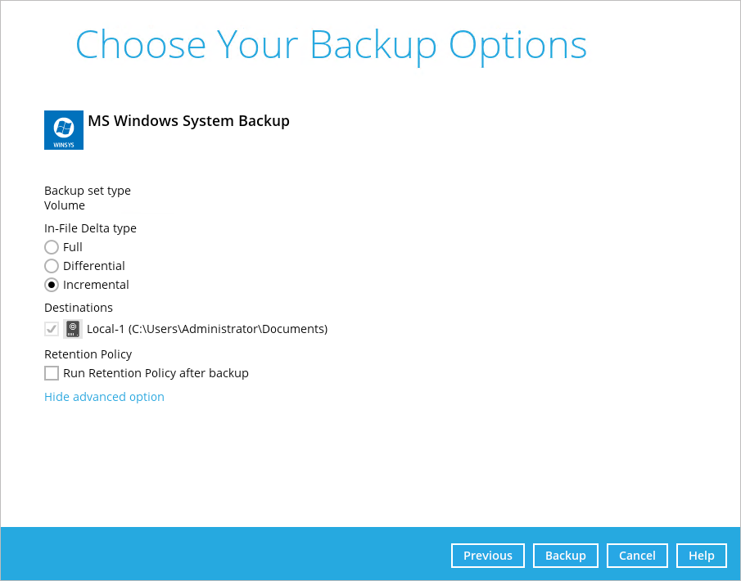This screenshot has width=741, height=581.
Task: Click the Choose Your Backup Options heading
Action: (331, 45)
